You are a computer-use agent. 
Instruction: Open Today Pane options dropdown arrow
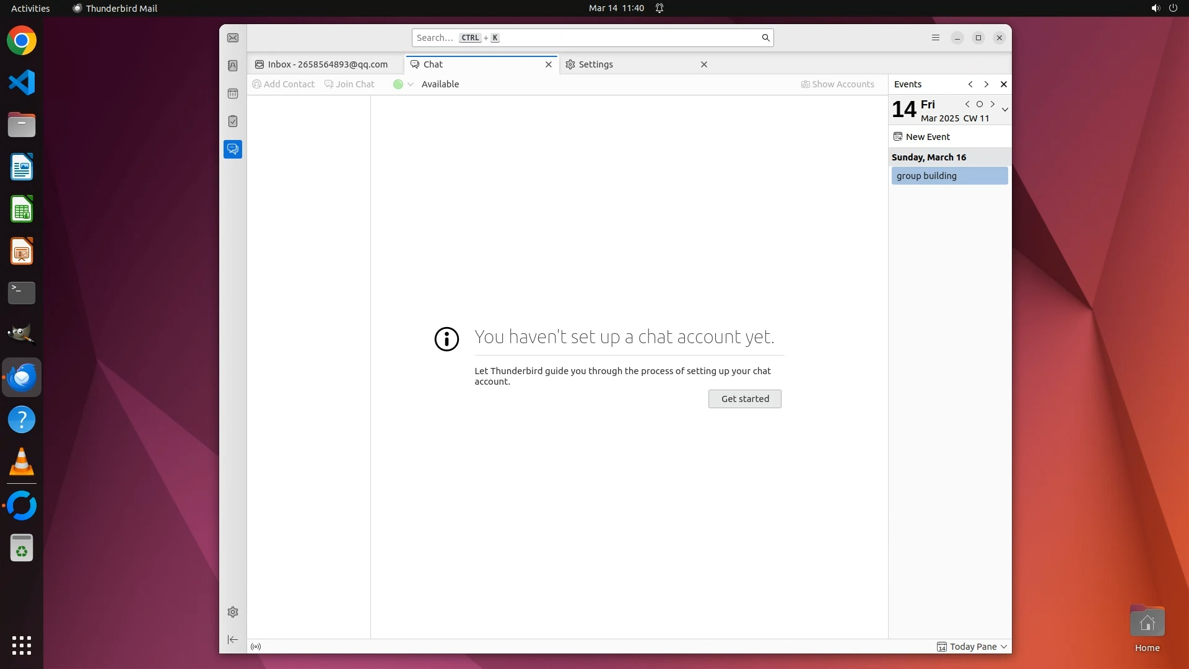coord(1004,647)
